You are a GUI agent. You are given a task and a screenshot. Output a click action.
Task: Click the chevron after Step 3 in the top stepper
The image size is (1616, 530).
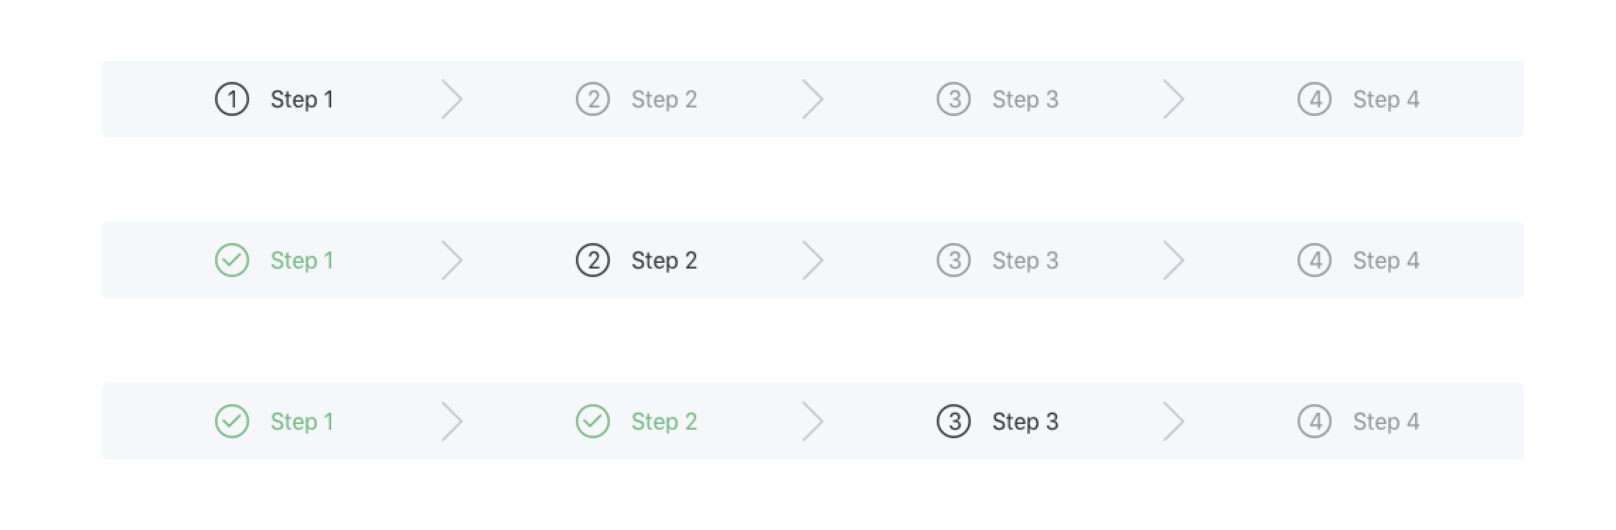[1174, 99]
